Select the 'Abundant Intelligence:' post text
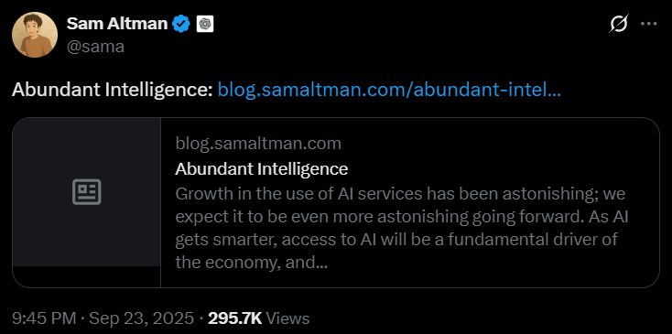This screenshot has height=334, width=672. click(x=113, y=90)
